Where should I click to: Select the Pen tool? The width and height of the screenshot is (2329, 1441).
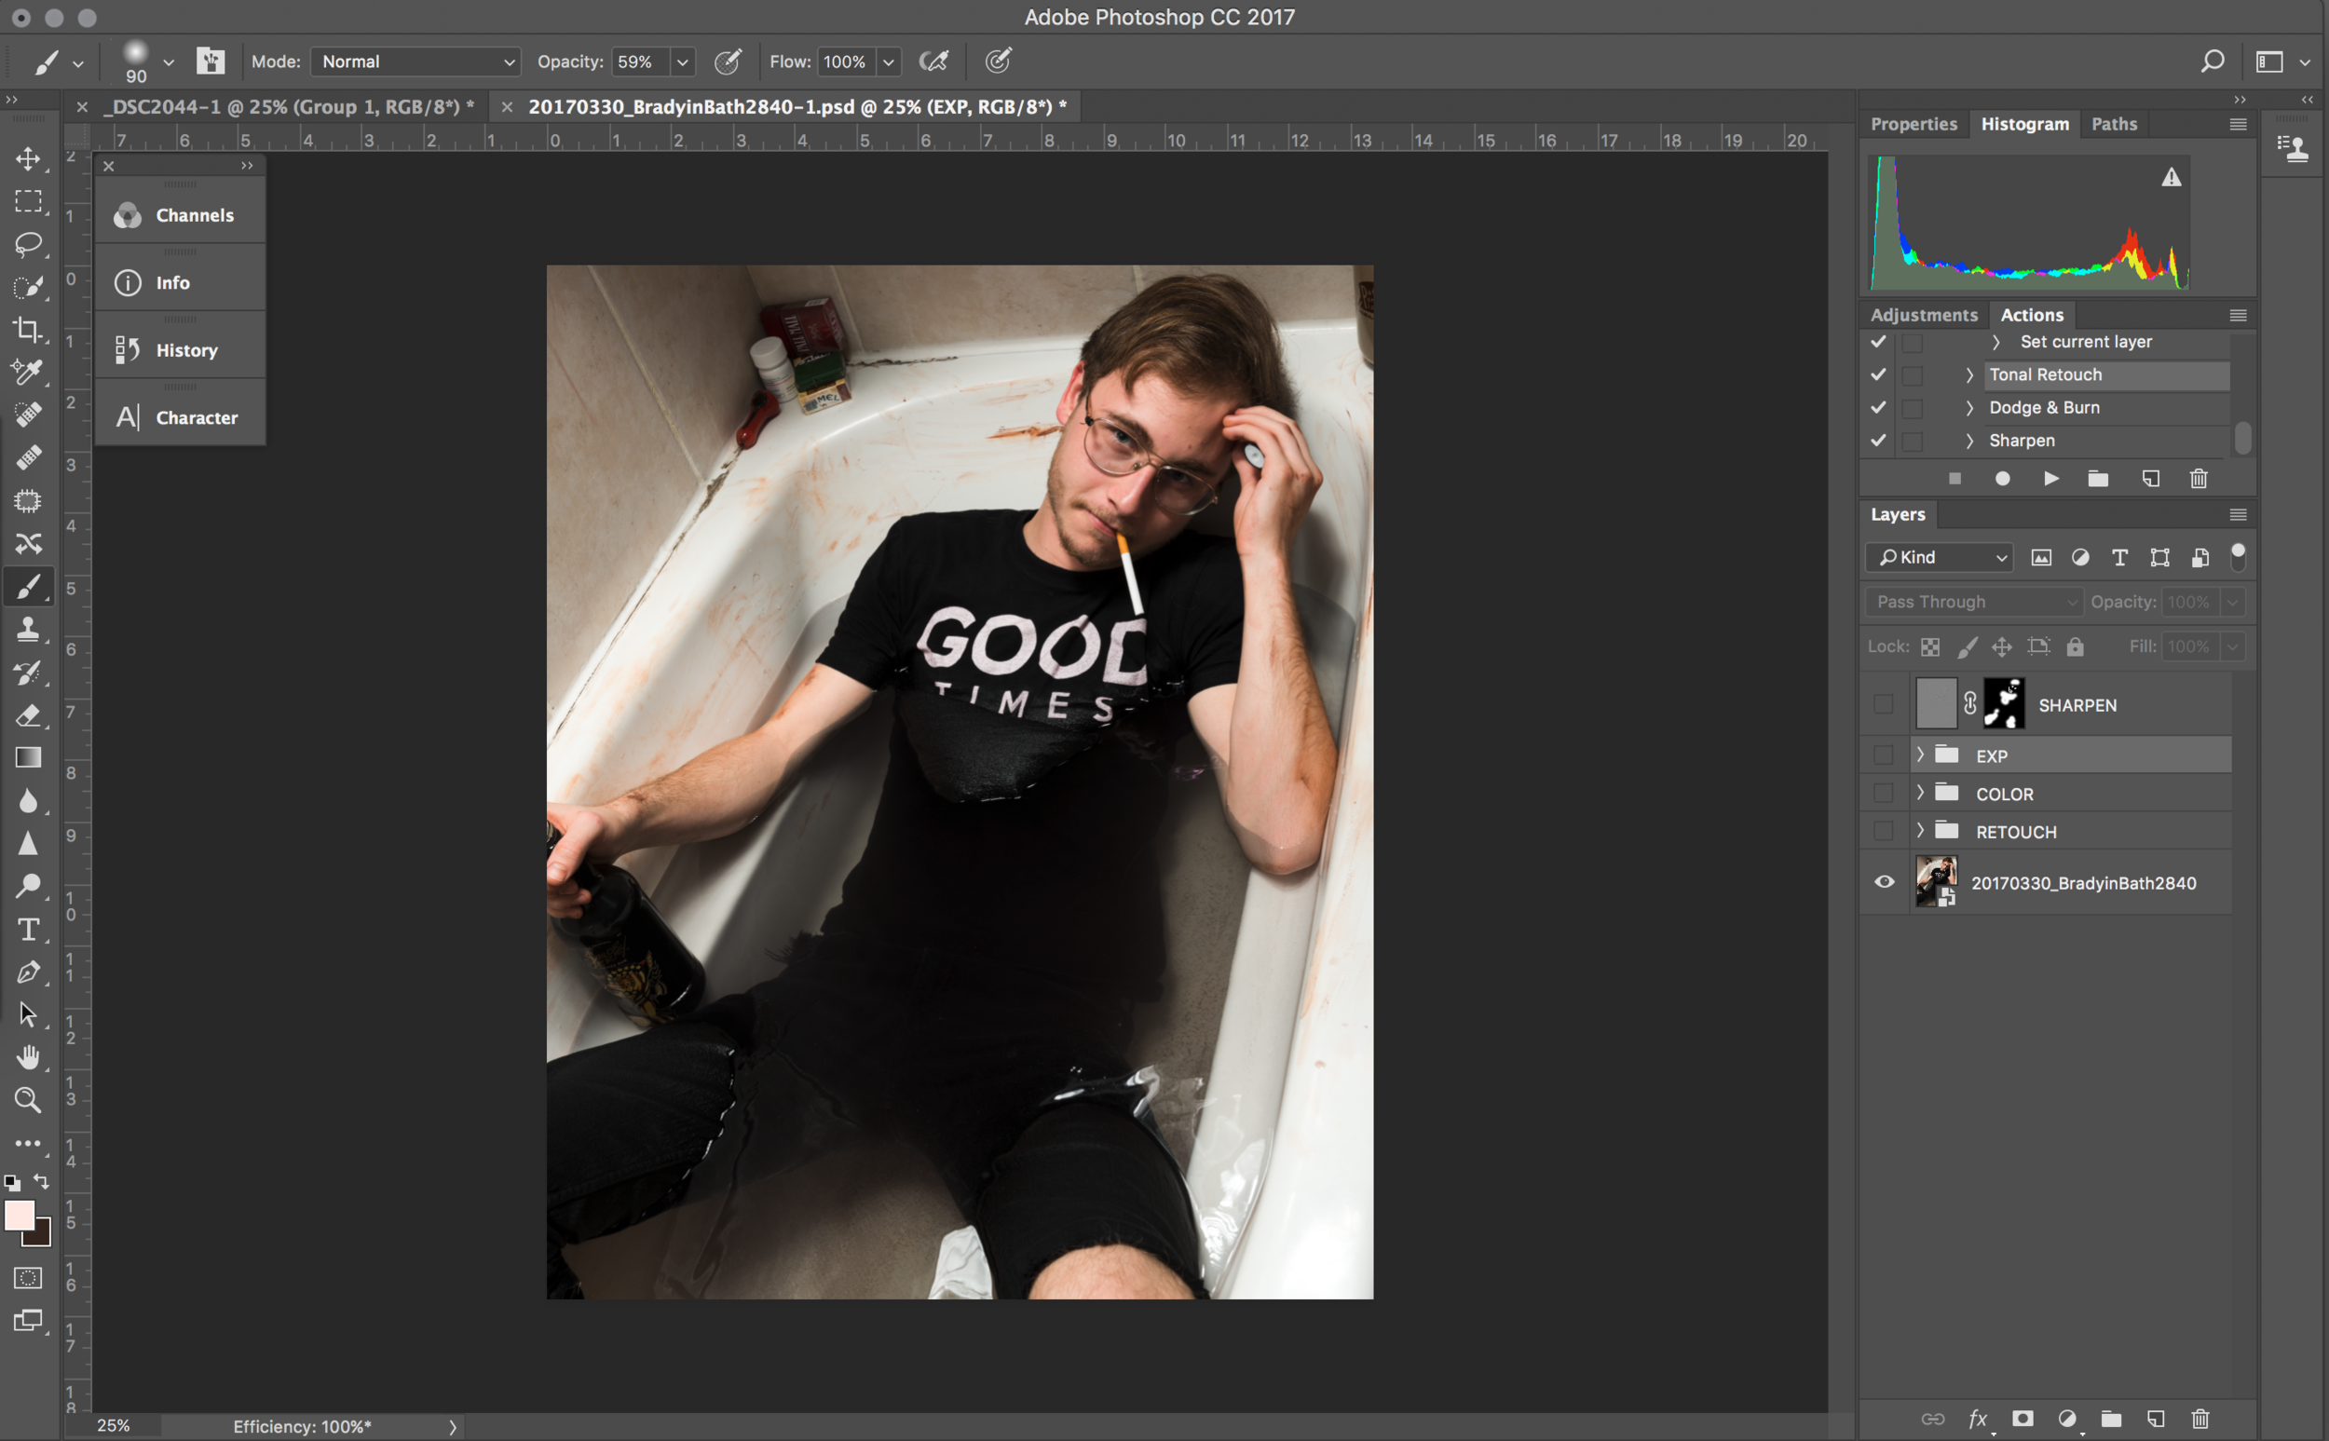[29, 972]
